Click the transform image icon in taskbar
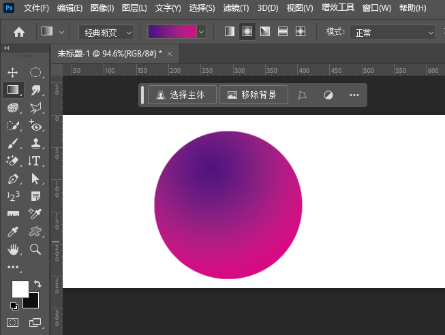This screenshot has height=335, width=445. (x=303, y=95)
